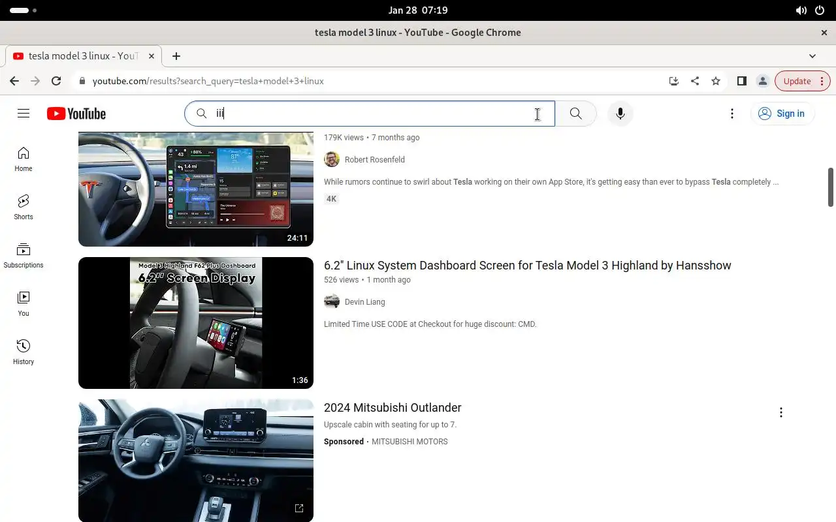Open Robert Rosenfeld channel name link
The height and width of the screenshot is (522, 836).
coord(375,159)
